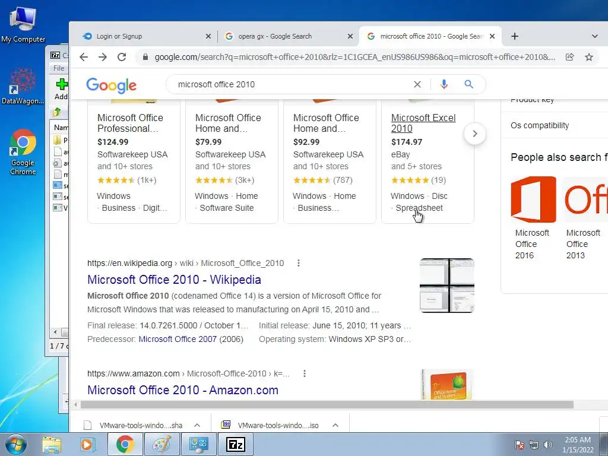Viewport: 608px width, 456px height.
Task: Open options menu for Wikipedia result
Action: point(299,263)
